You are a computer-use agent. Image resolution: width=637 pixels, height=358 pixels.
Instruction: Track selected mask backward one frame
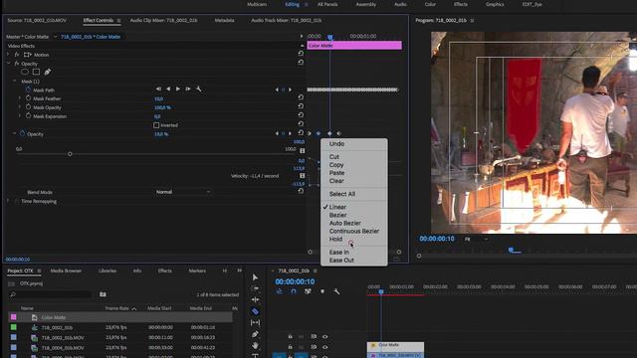[158, 89]
